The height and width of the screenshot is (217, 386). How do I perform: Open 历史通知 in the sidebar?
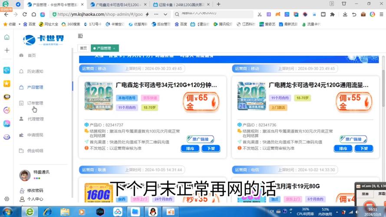35,71
